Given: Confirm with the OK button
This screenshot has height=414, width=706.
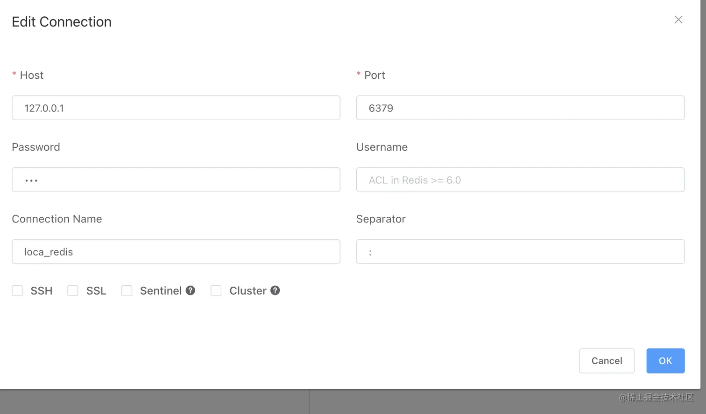Looking at the screenshot, I should pos(665,361).
